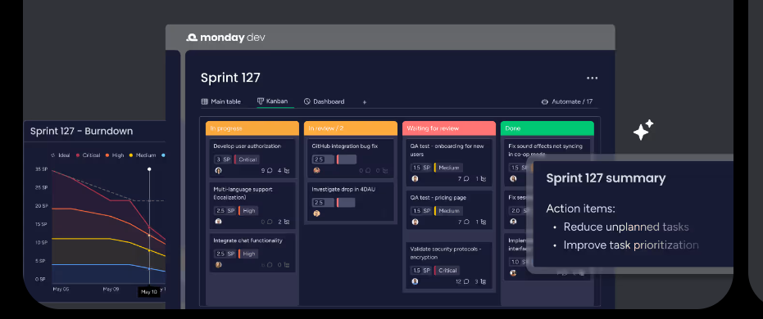
Task: Click the Sprint 127 board title
Action: [230, 78]
